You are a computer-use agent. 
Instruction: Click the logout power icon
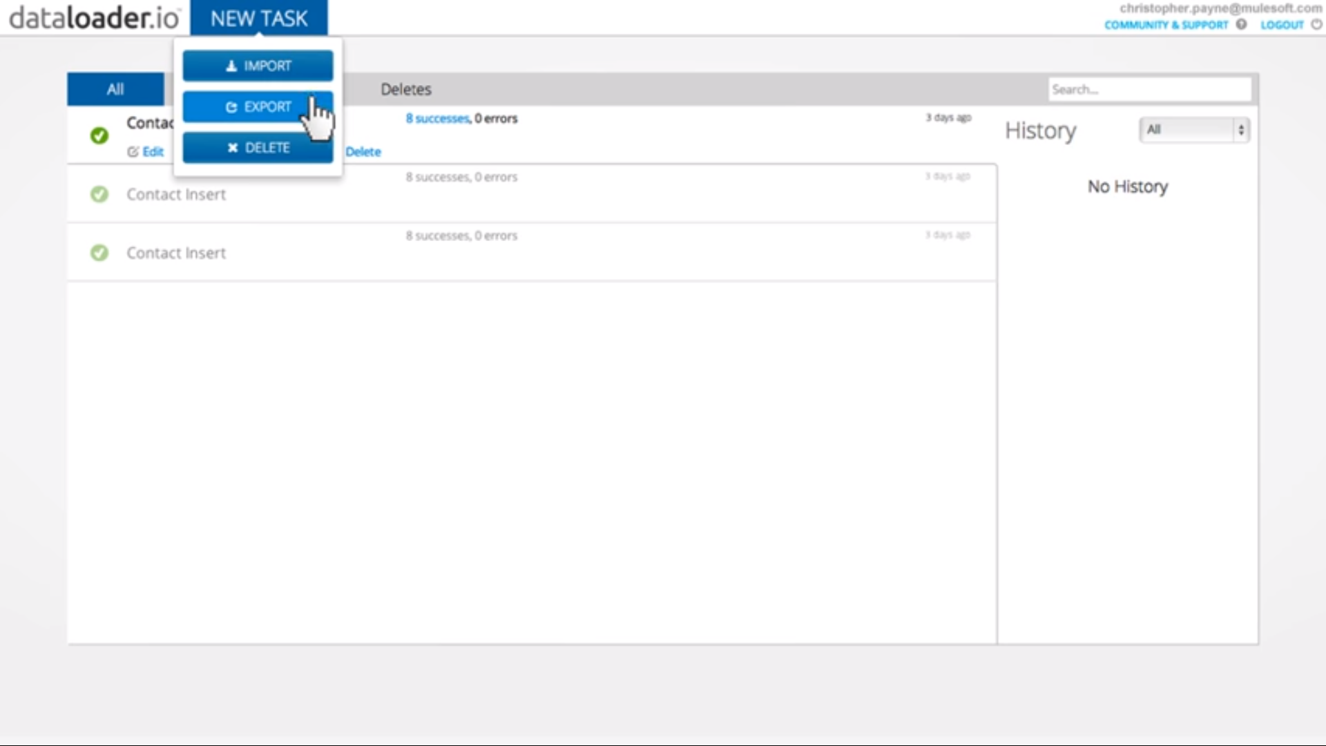pyautogui.click(x=1316, y=25)
